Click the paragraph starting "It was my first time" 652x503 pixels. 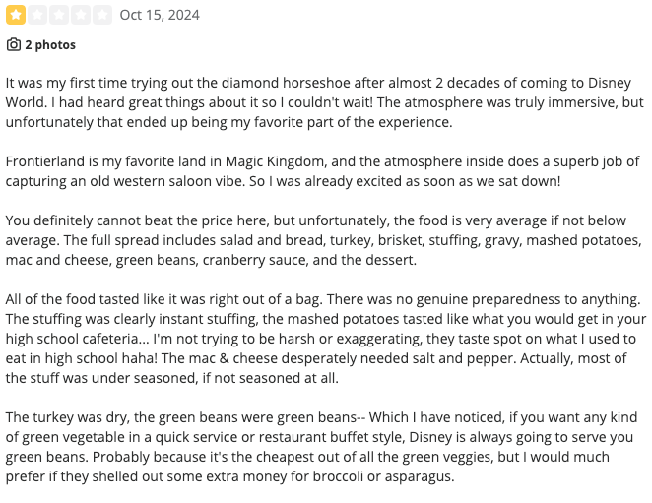tap(325, 102)
